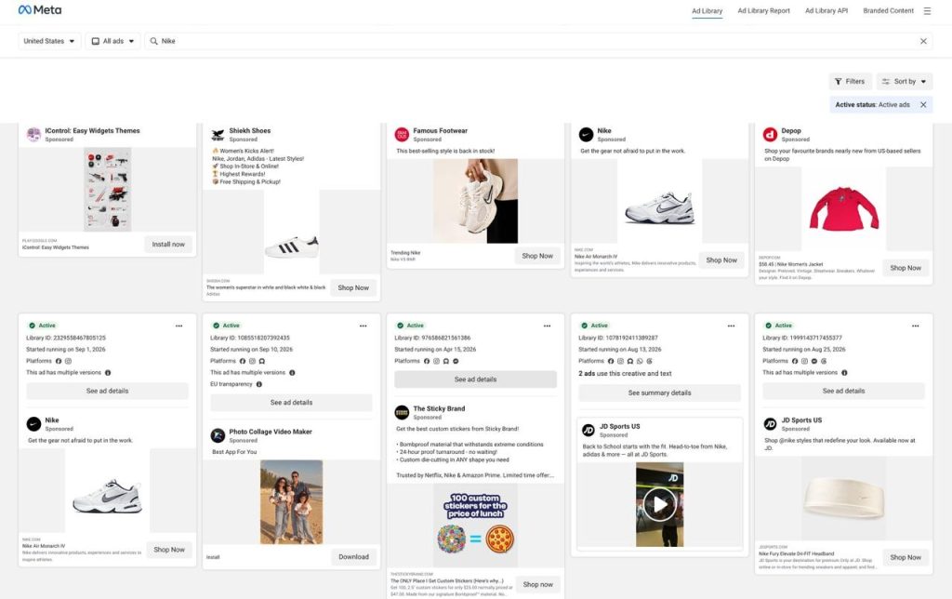
Task: Open the Filters panel
Action: pos(850,82)
